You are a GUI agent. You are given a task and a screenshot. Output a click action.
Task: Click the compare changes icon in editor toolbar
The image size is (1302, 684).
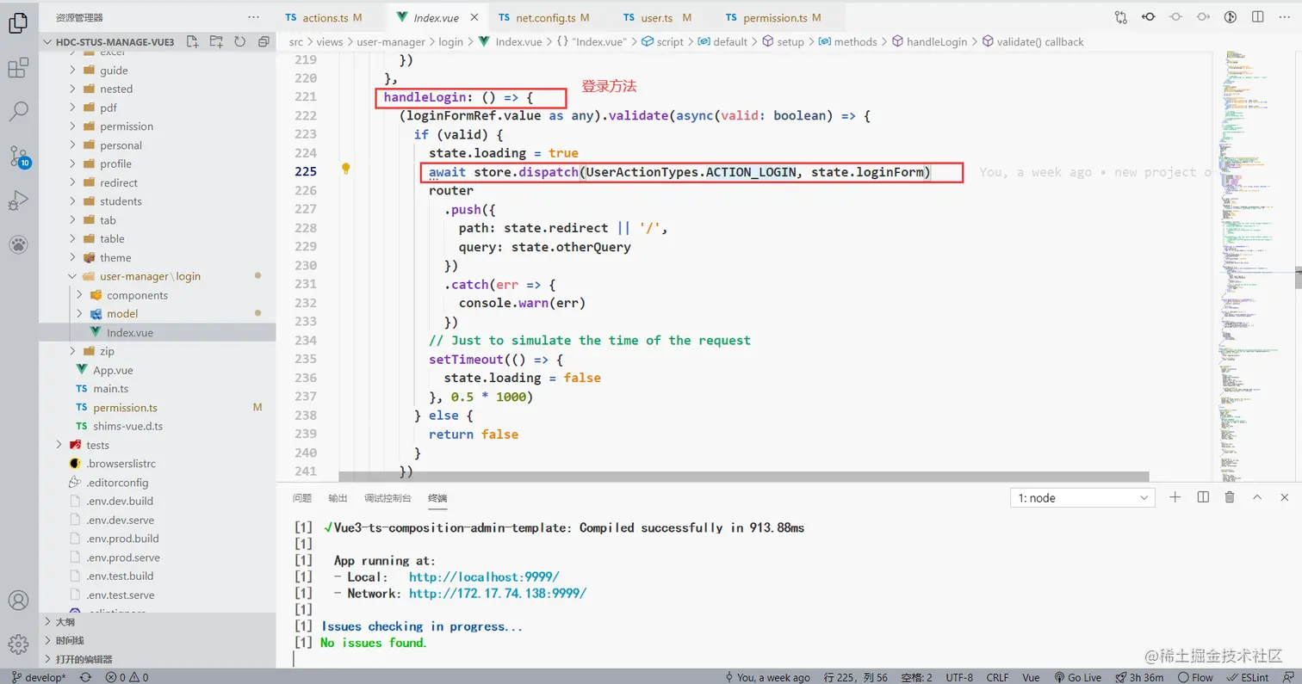pos(1120,17)
